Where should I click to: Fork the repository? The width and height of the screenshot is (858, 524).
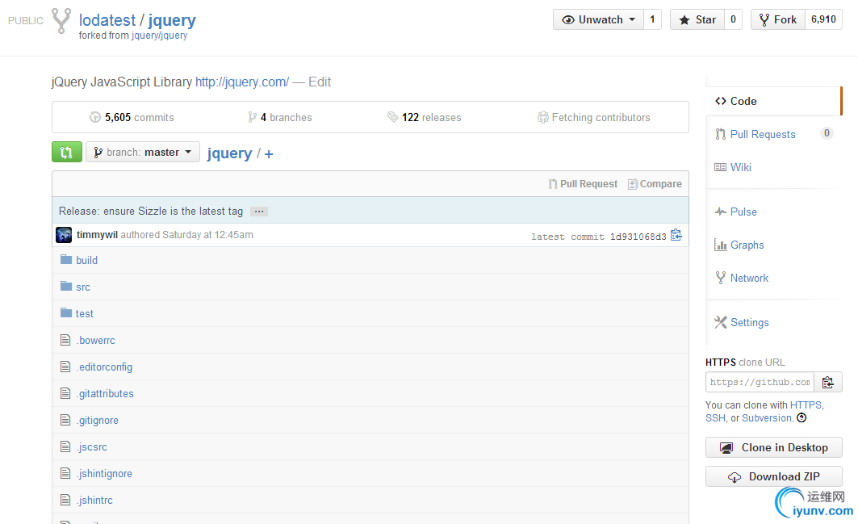point(778,19)
